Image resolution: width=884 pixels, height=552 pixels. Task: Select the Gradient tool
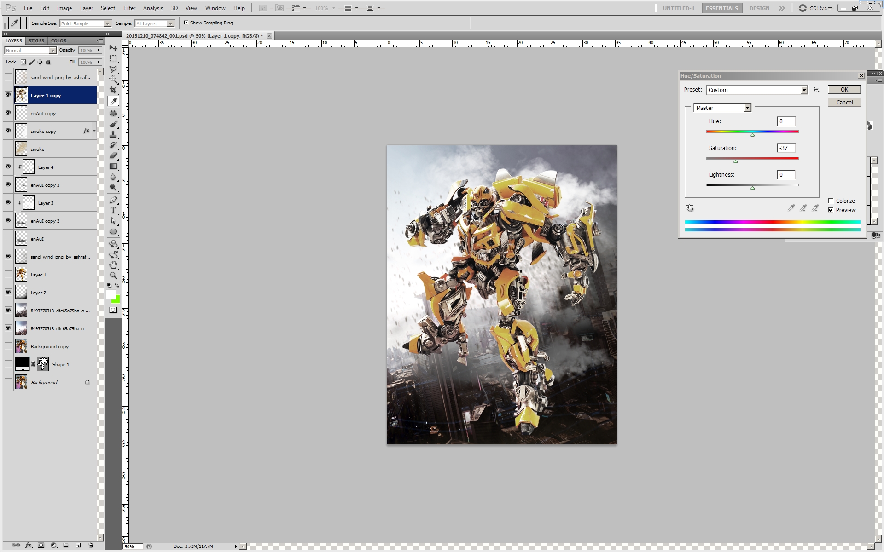(113, 166)
